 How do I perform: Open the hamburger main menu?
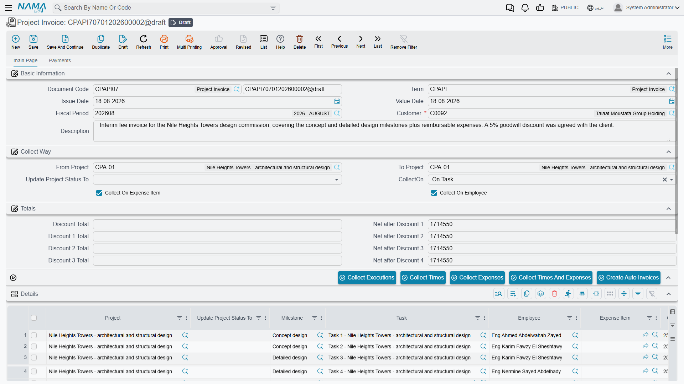pyautogui.click(x=9, y=7)
